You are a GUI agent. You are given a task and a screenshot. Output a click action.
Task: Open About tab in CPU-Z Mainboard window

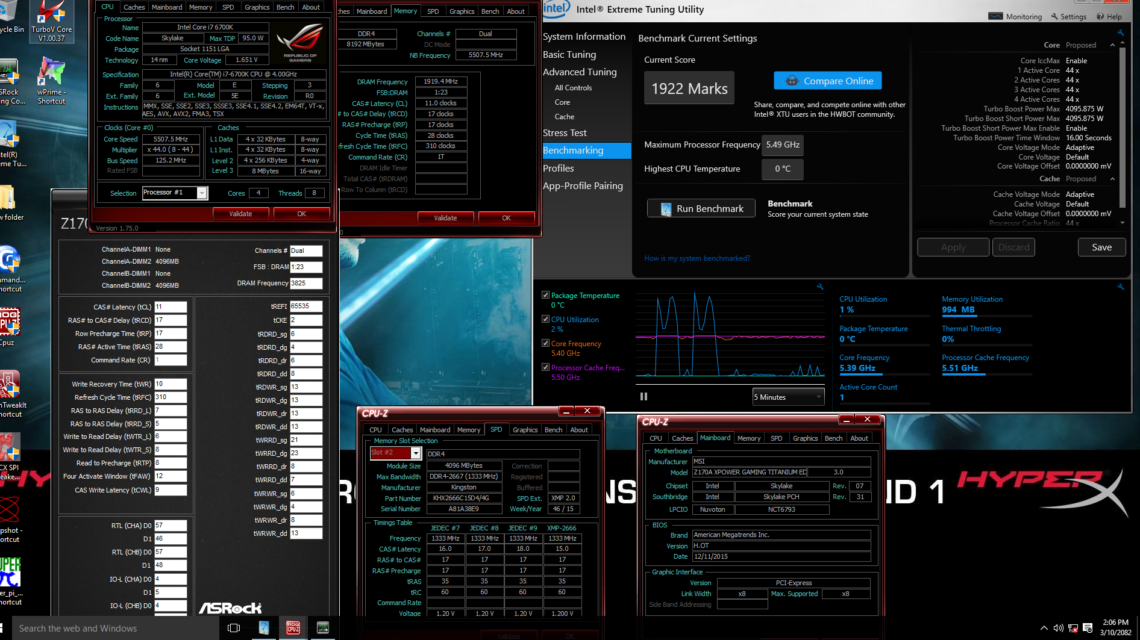click(x=859, y=438)
